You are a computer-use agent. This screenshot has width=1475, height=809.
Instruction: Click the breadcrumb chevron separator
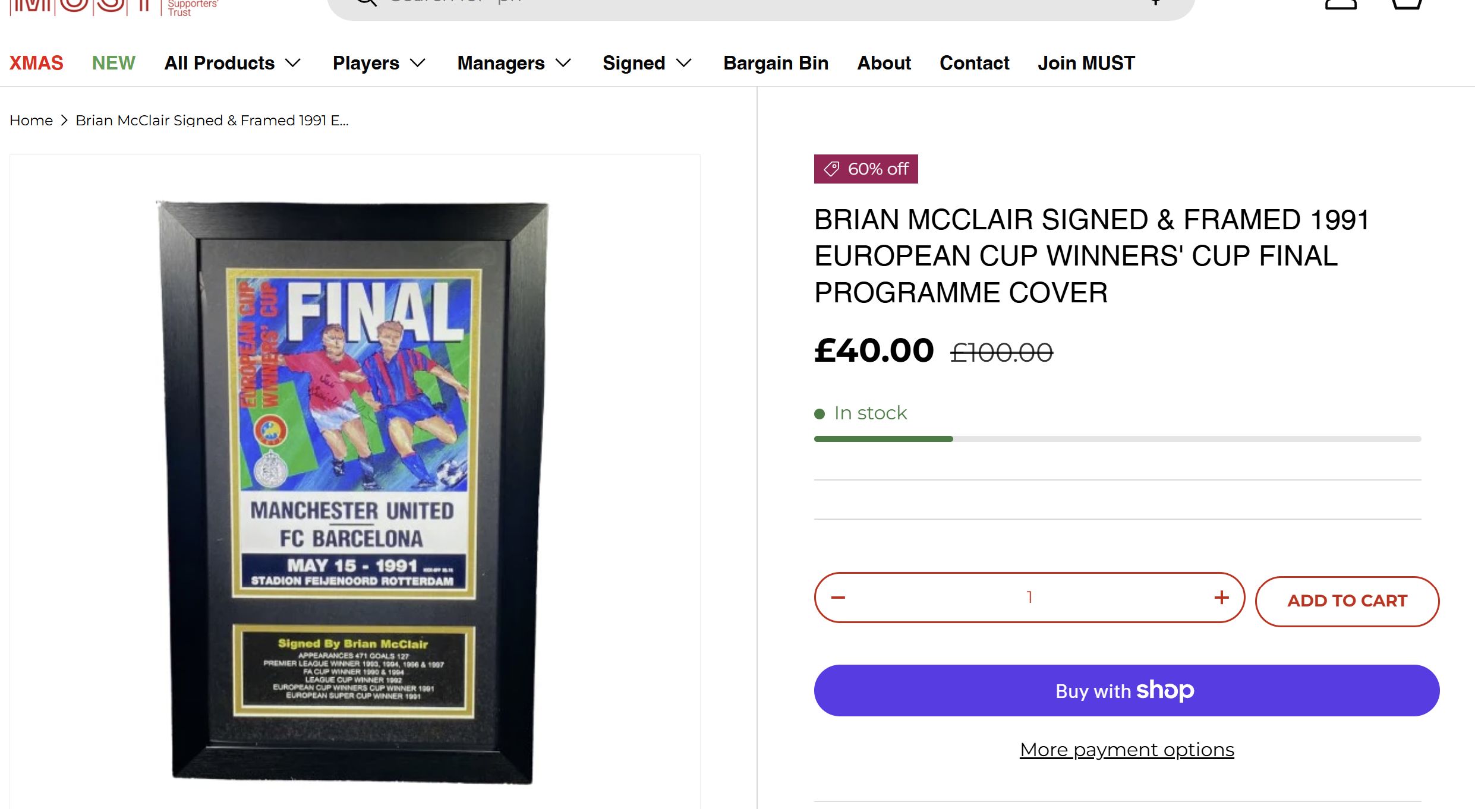[64, 121]
